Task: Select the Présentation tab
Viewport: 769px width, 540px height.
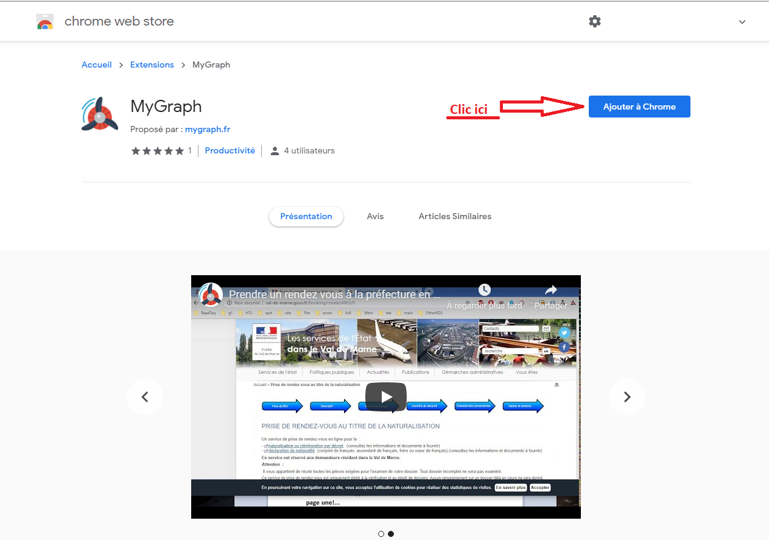Action: click(306, 216)
